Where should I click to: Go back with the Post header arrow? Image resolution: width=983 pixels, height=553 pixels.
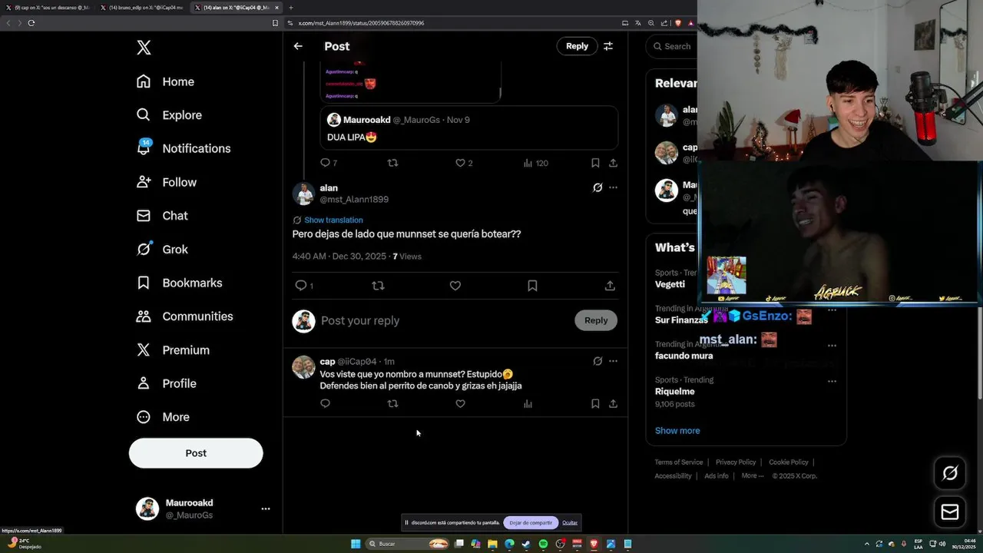pyautogui.click(x=298, y=46)
